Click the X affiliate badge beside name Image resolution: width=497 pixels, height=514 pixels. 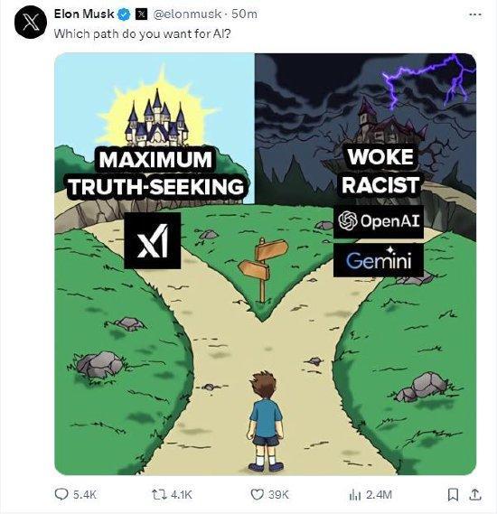(x=141, y=14)
